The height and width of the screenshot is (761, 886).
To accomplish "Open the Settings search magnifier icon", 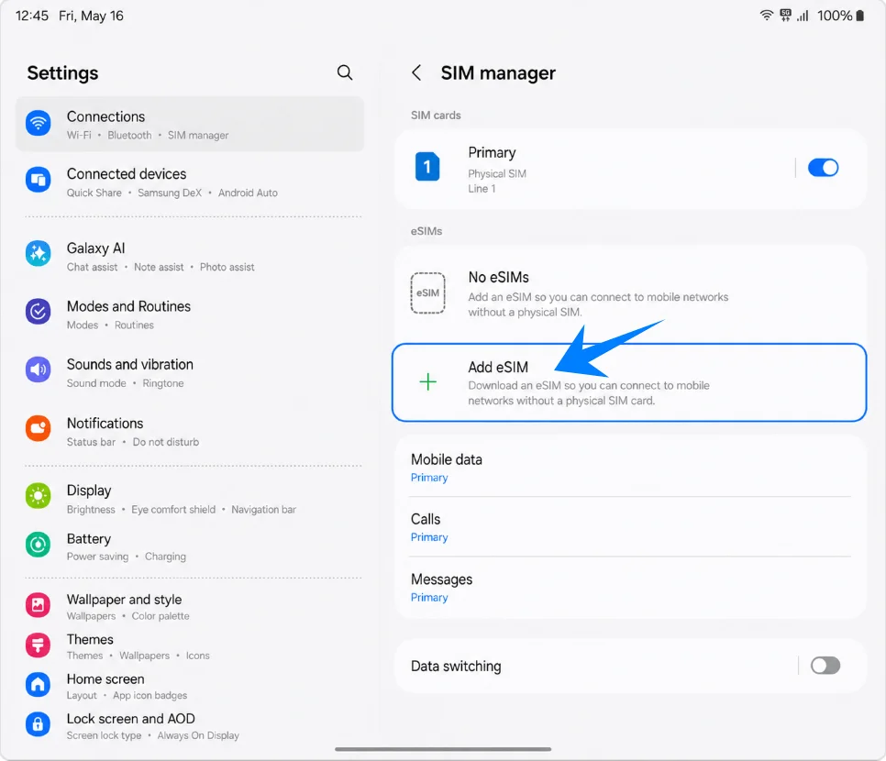I will [345, 72].
